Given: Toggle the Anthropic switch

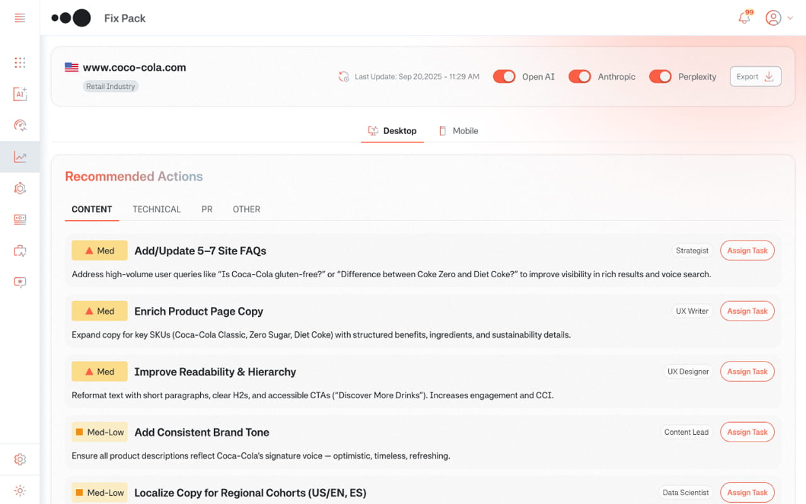Looking at the screenshot, I should 580,77.
